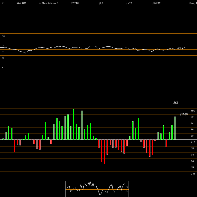Click the 74 level in mini chart
This screenshot has height=197, width=197.
127,187
